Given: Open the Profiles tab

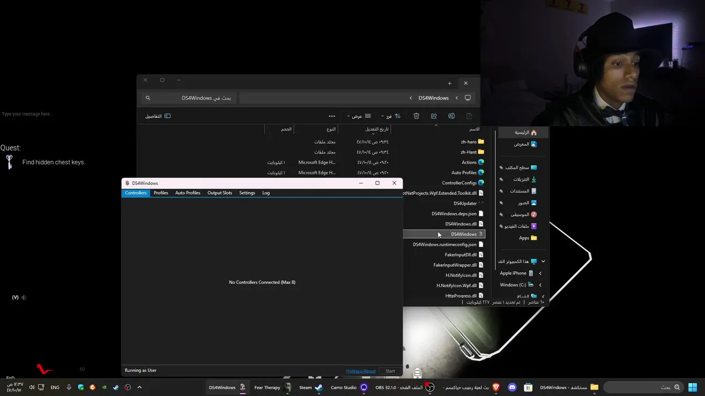Looking at the screenshot, I should (x=161, y=193).
